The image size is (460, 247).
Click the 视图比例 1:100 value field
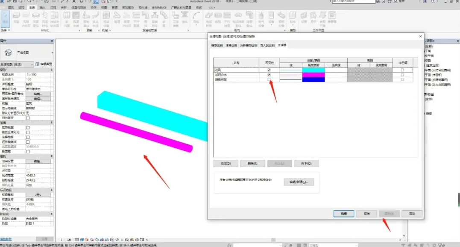click(38, 74)
